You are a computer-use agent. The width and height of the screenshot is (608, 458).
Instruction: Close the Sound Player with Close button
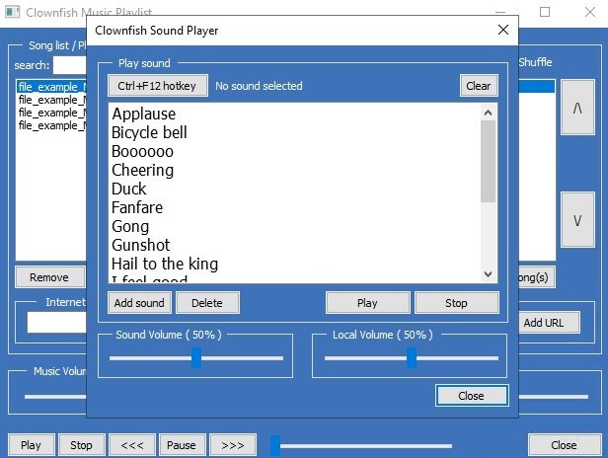coord(472,396)
